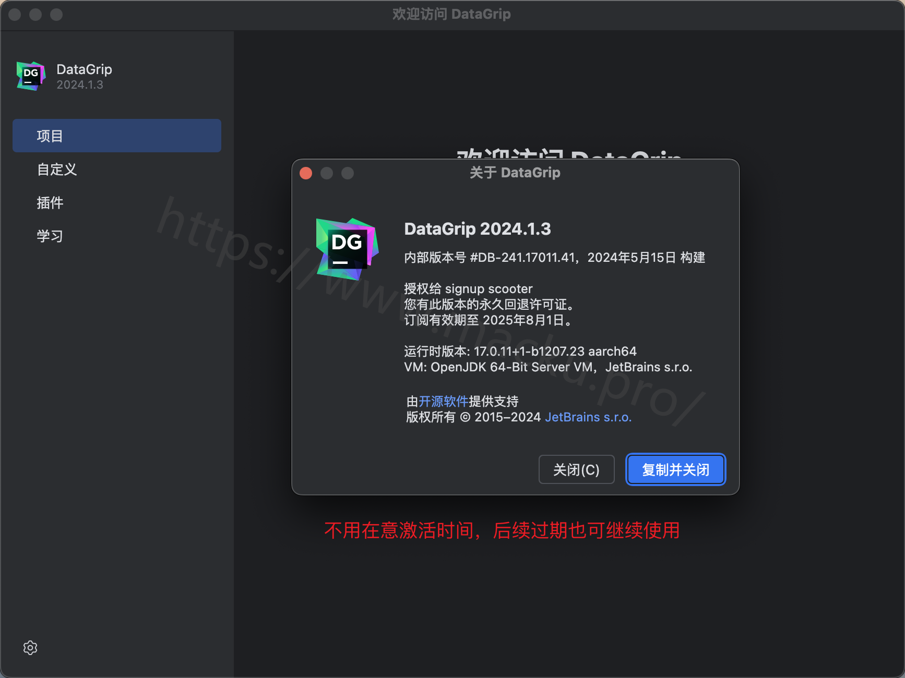
Task: Close the 关于 DataGrip dialog via red button
Action: coord(306,173)
